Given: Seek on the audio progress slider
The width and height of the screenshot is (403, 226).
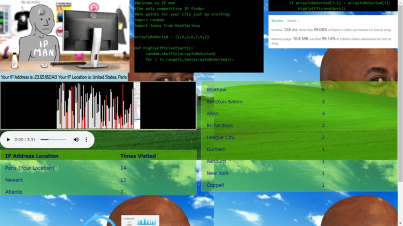Looking at the screenshot, I should point(53,140).
